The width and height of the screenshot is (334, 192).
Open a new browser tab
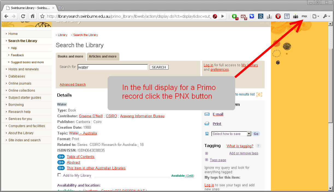tap(61, 8)
